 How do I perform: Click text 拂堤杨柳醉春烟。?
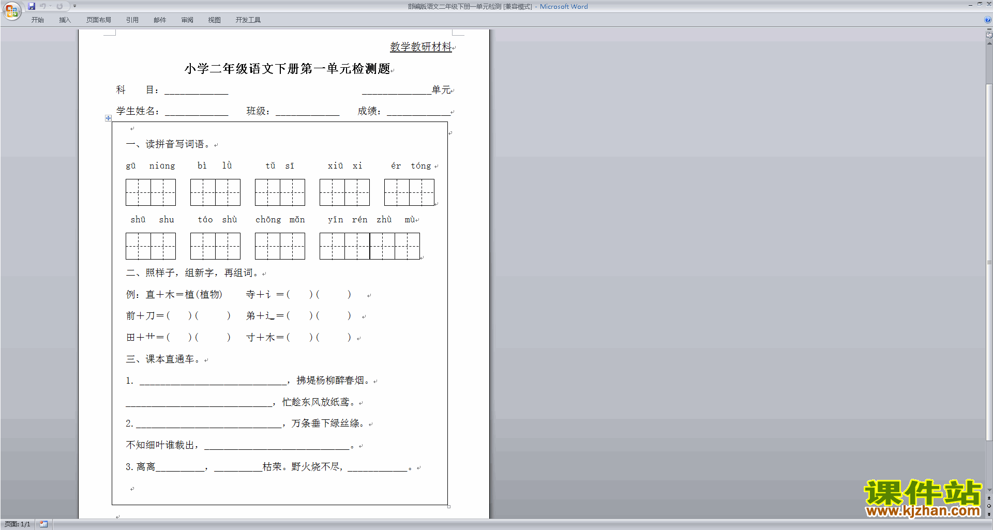(333, 381)
